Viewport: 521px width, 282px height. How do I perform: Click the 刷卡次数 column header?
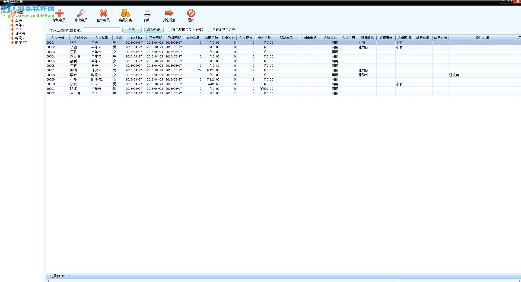point(228,38)
